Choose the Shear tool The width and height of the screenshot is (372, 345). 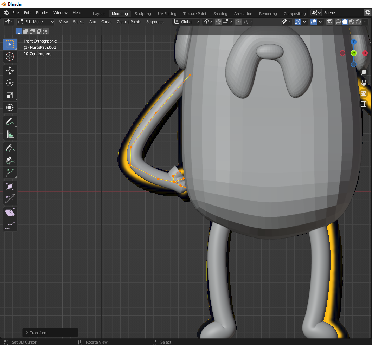(x=10, y=213)
